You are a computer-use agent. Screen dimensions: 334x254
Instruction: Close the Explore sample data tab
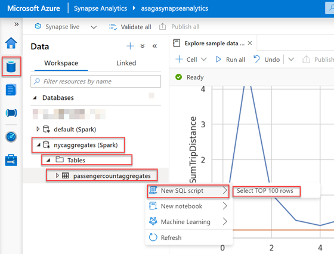point(250,43)
